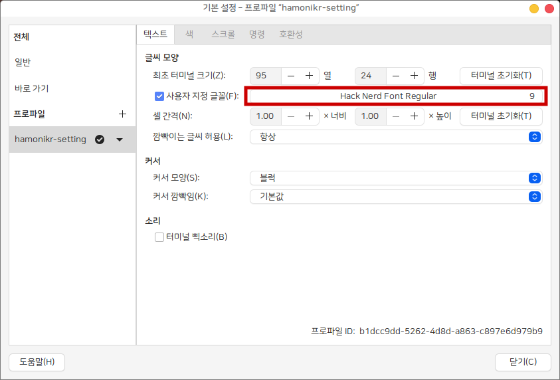Click the 도움말(H) button
560x380 pixels.
click(37, 362)
